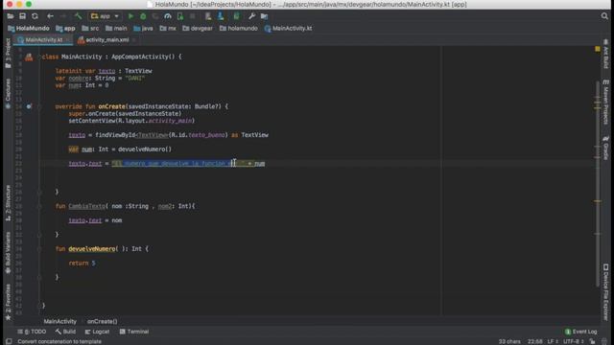
Task: Click the Profile app gauge icon
Action: (x=168, y=16)
